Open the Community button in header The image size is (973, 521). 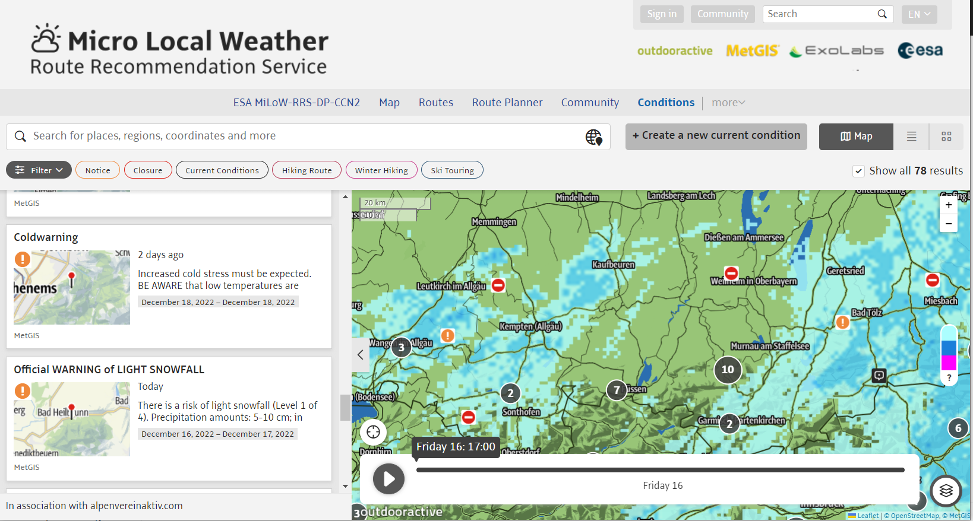click(722, 14)
